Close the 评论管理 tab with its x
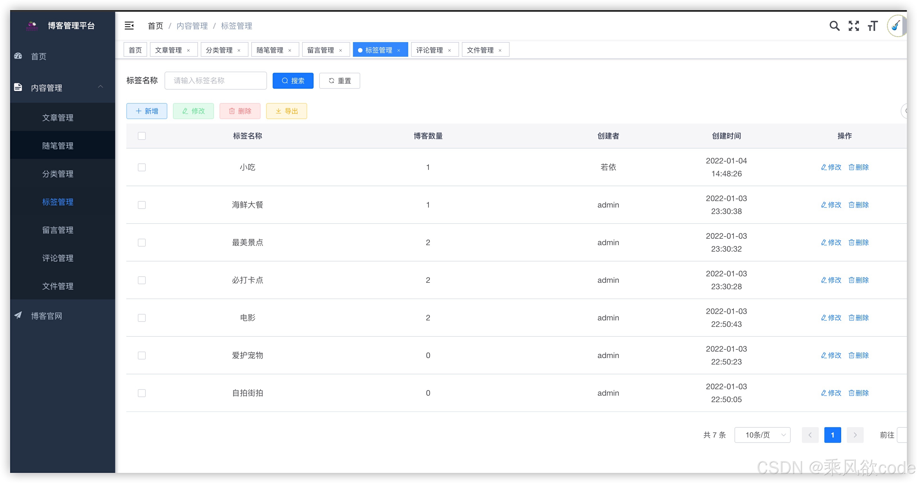 pyautogui.click(x=449, y=51)
